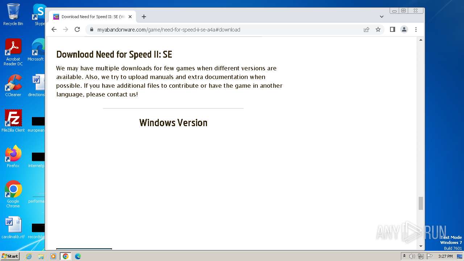This screenshot has width=464, height=261.
Task: Open Chrome's side panel
Action: click(x=393, y=30)
